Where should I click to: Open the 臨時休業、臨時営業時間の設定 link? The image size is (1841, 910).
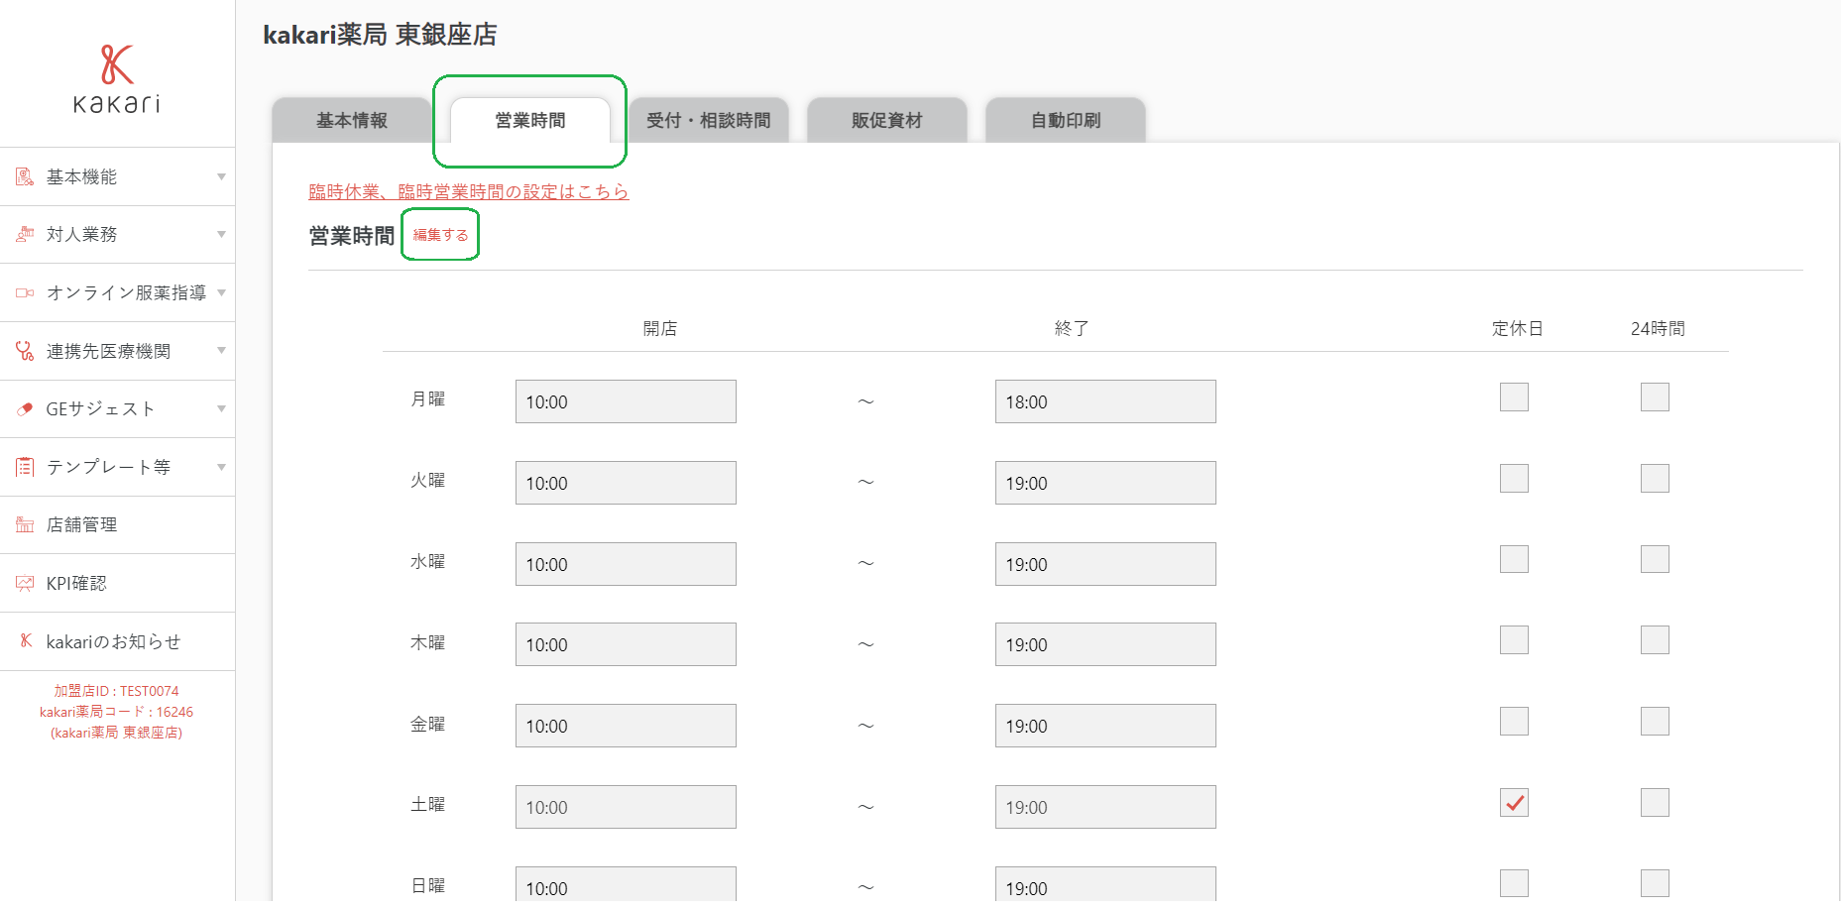(469, 191)
